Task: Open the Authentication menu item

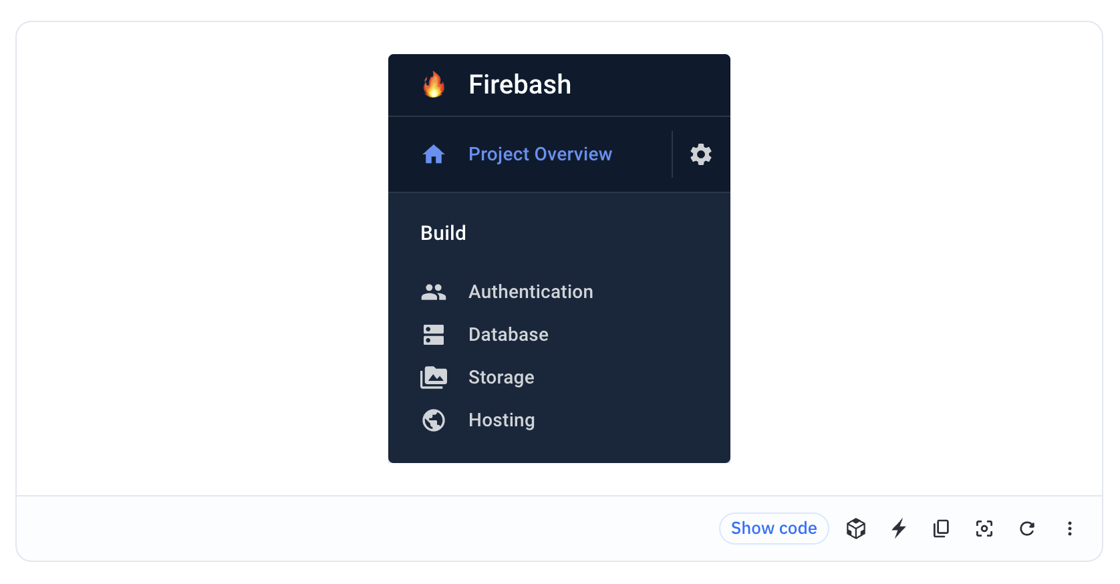Action: coord(559,292)
